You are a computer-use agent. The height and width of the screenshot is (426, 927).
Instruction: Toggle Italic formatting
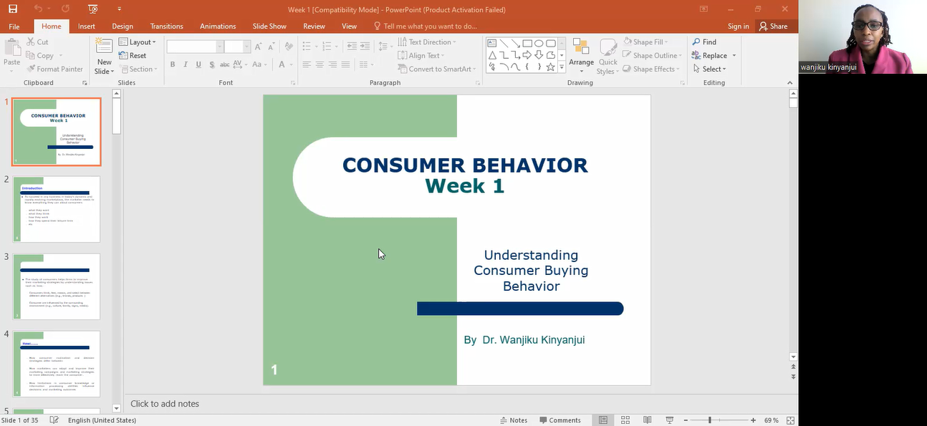pos(186,64)
